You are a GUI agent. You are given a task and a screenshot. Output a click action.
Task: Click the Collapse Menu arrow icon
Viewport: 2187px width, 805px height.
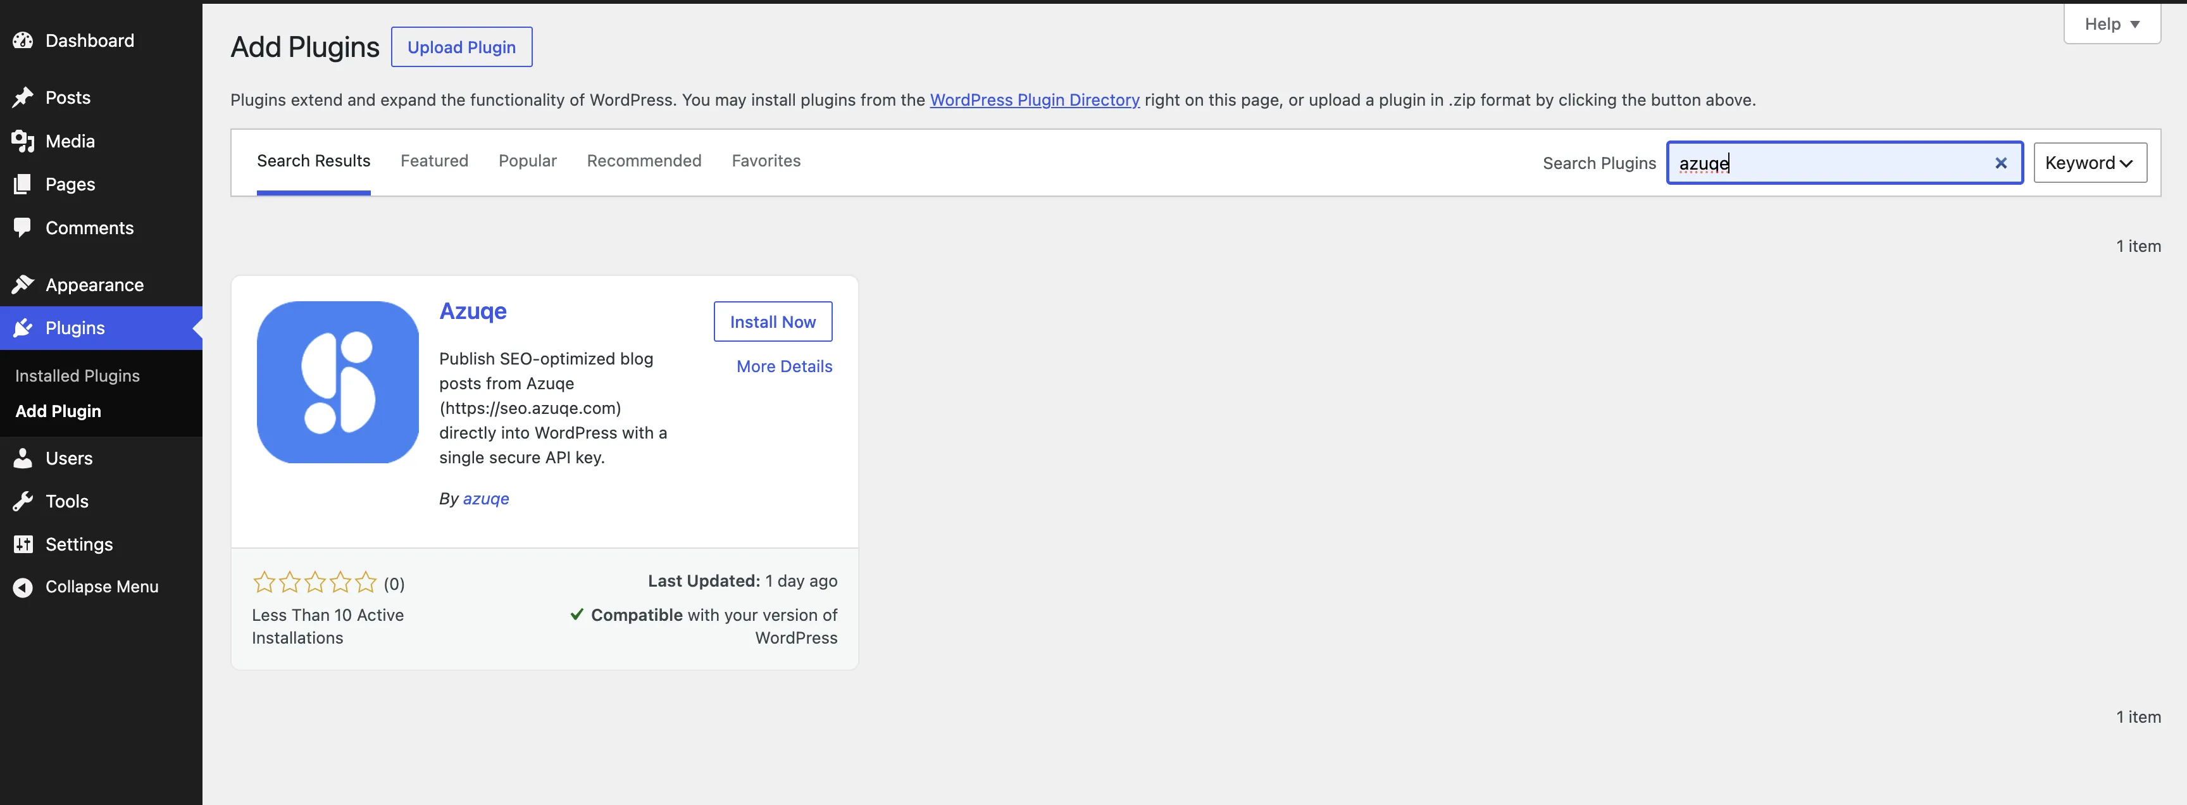click(23, 587)
